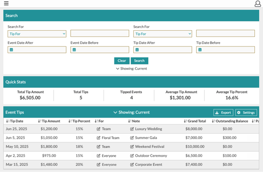Click the Event Date After field

[37, 50]
